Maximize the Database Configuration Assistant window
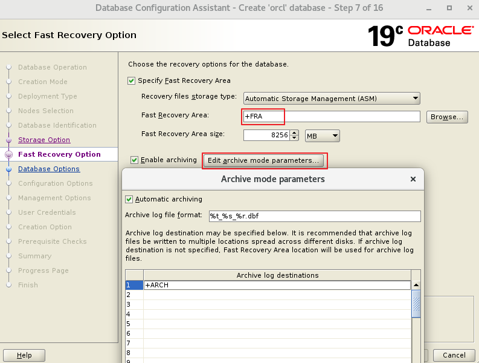 coord(450,8)
